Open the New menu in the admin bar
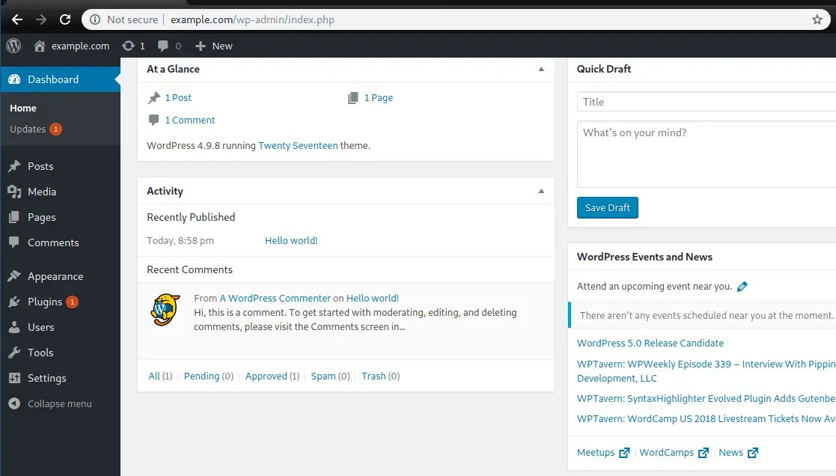The height and width of the screenshot is (476, 836). [213, 46]
